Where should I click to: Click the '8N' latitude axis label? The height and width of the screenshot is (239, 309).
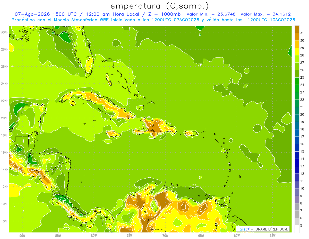coord(5,221)
